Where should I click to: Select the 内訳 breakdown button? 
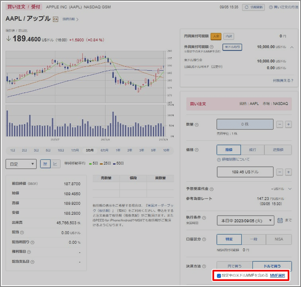tap(229, 36)
